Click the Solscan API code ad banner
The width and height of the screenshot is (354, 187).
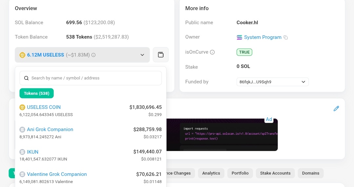(222, 135)
